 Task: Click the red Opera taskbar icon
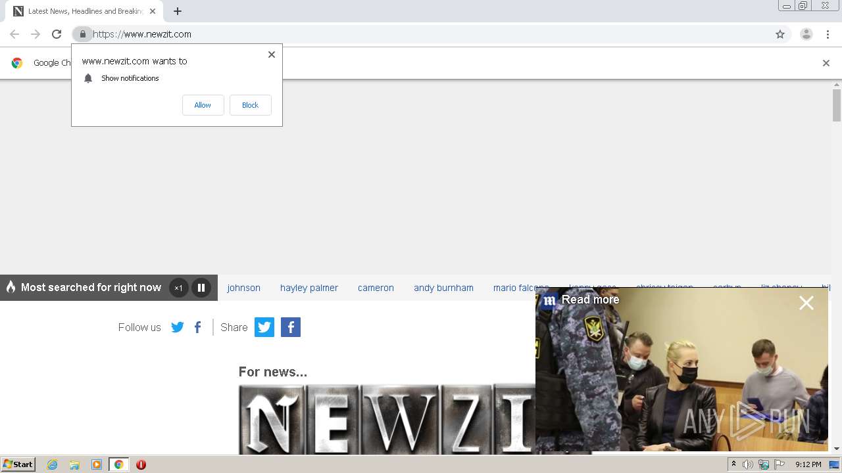click(141, 464)
